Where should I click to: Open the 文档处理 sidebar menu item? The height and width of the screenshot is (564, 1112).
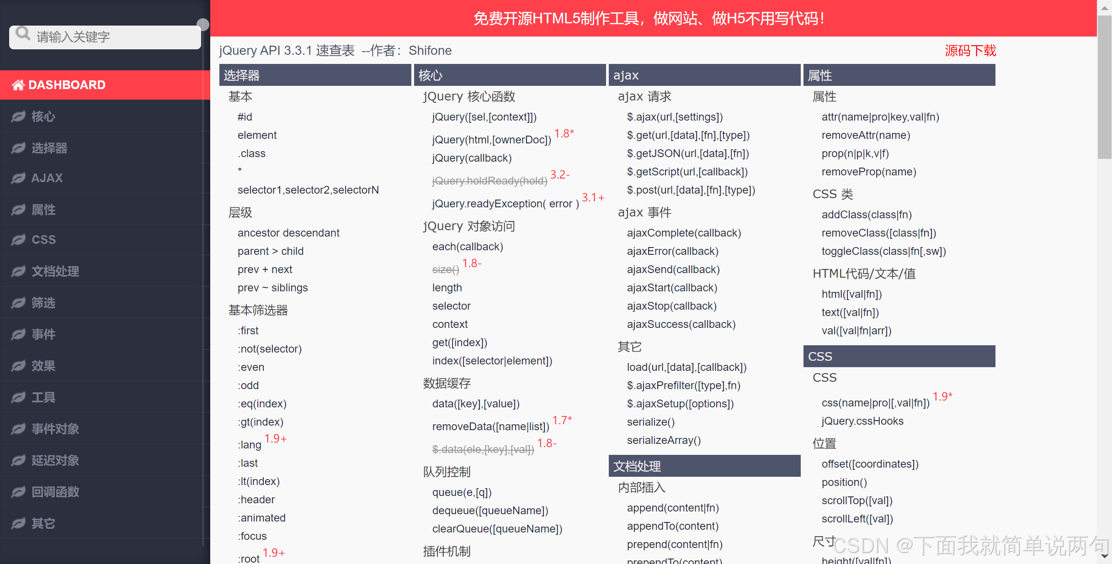click(55, 271)
